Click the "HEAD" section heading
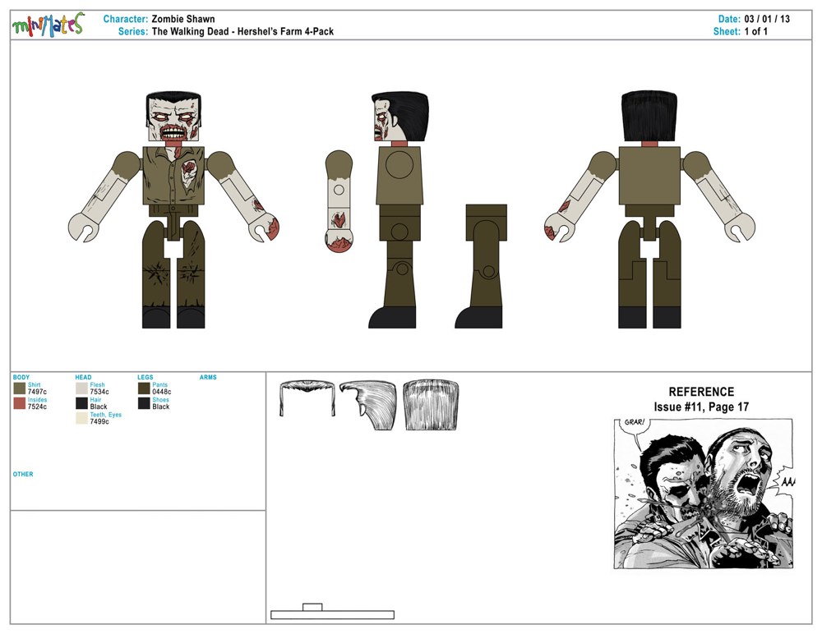The width and height of the screenshot is (822, 634). pos(83,377)
